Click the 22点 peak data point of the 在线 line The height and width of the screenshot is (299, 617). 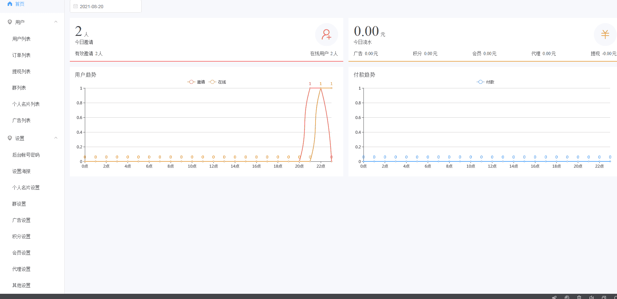coord(321,88)
